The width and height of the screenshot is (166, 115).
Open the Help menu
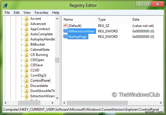click(x=56, y=13)
